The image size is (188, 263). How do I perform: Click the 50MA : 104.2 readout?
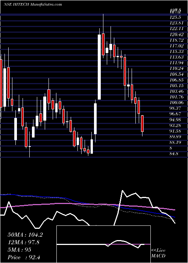[25, 235]
